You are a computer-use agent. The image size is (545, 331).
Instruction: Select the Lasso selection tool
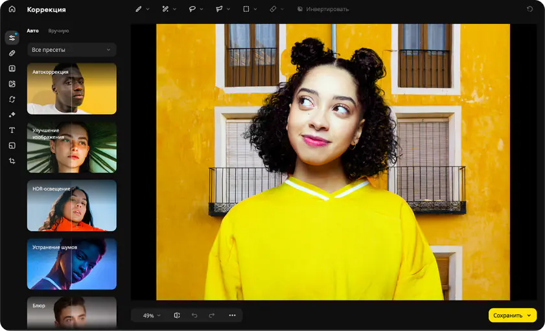click(192, 9)
